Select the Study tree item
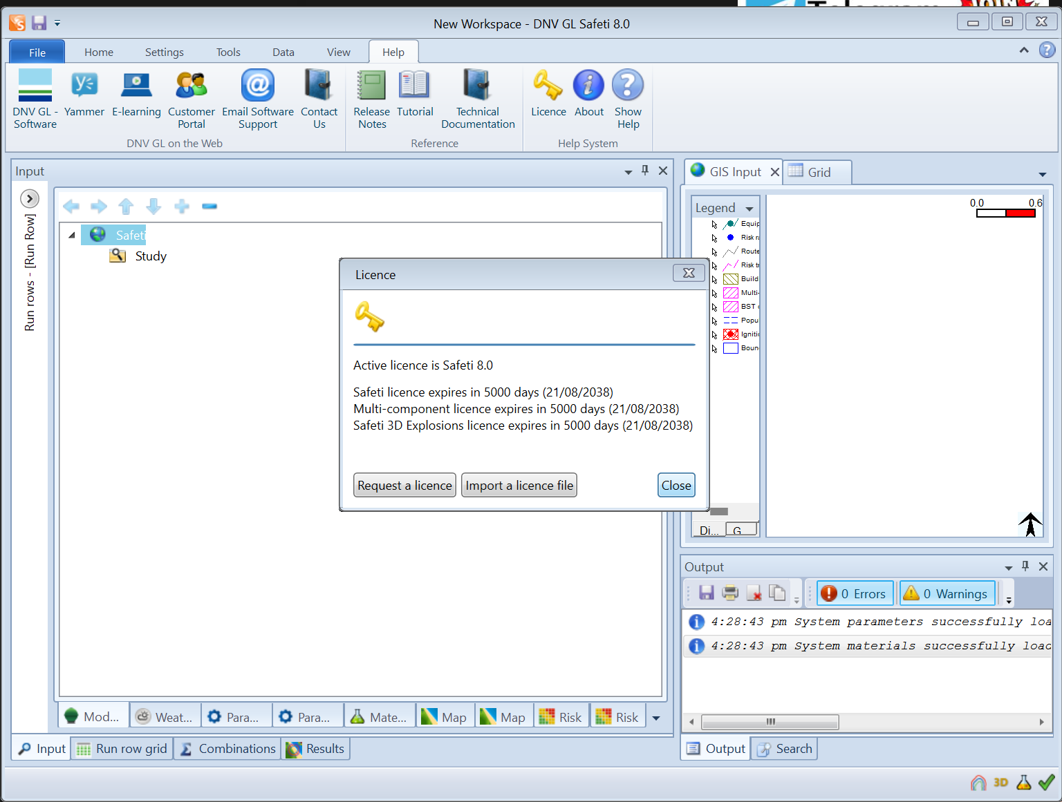 point(151,256)
